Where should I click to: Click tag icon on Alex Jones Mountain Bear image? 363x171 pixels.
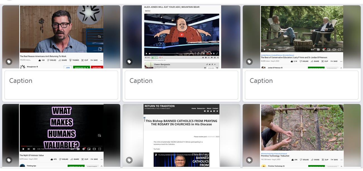coord(129,61)
